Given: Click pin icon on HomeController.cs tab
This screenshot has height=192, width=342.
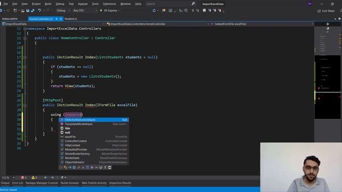Looking at the screenshot, I should coord(57,19).
